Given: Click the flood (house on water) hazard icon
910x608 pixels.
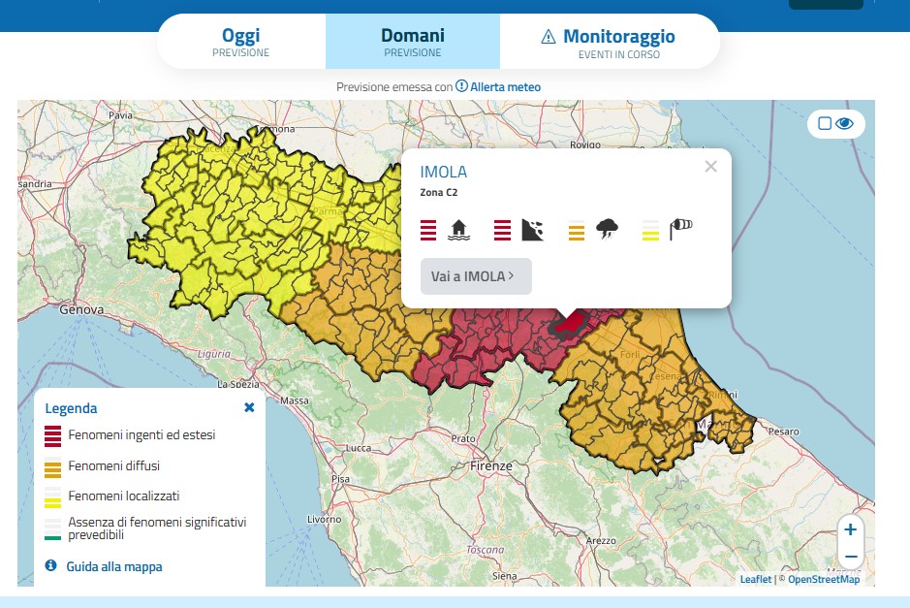Looking at the screenshot, I should pos(458,230).
